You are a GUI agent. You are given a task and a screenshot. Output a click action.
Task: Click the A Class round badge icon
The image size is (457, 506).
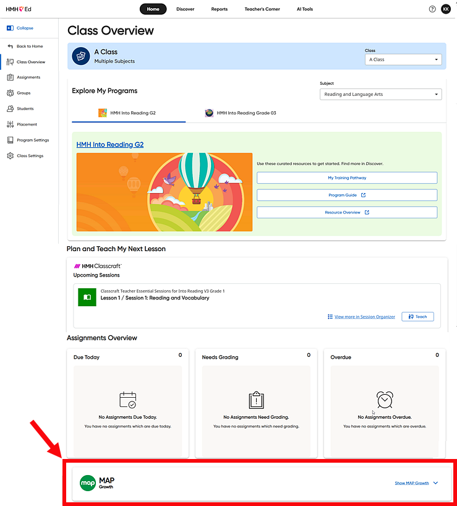pyautogui.click(x=80, y=56)
